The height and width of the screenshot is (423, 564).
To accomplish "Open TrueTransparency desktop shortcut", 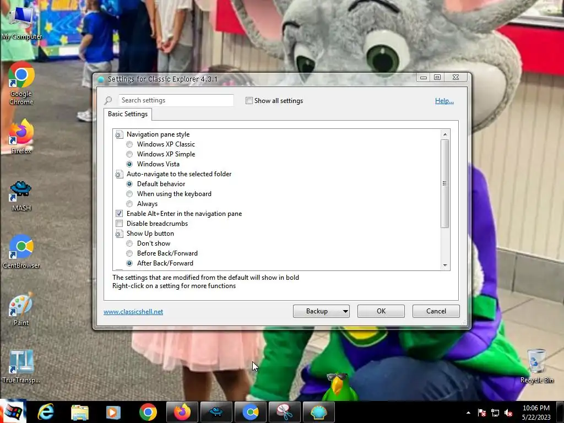I will pos(21,367).
